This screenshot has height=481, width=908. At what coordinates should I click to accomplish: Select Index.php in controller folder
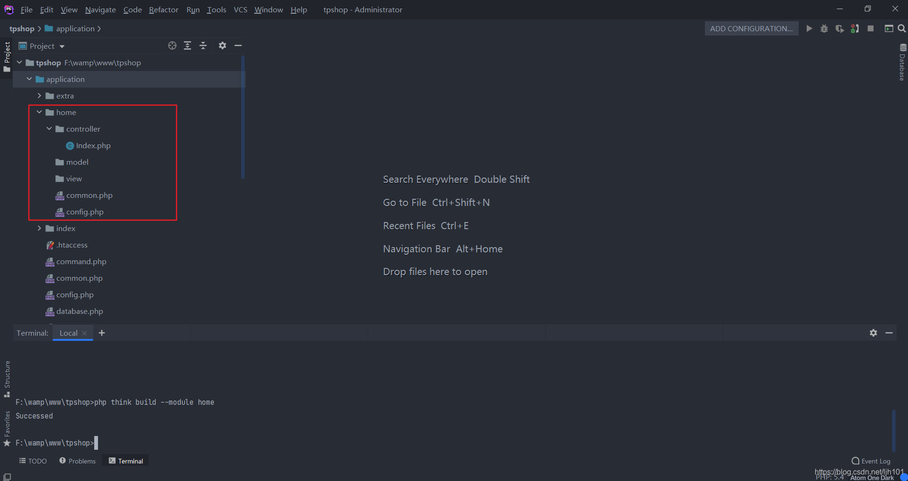pyautogui.click(x=88, y=146)
